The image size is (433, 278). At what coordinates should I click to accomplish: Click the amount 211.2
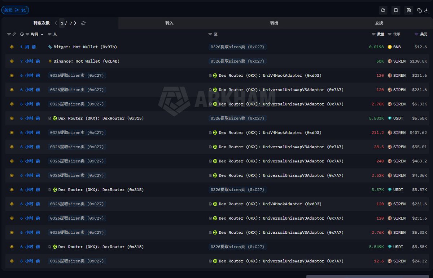[378, 133]
